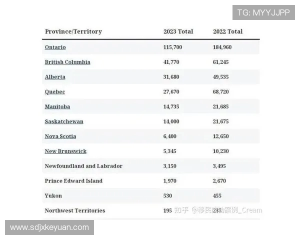The width and height of the screenshot is (300, 240).
Task: Click Yukon's 2023 total value 530
Action: click(x=168, y=195)
